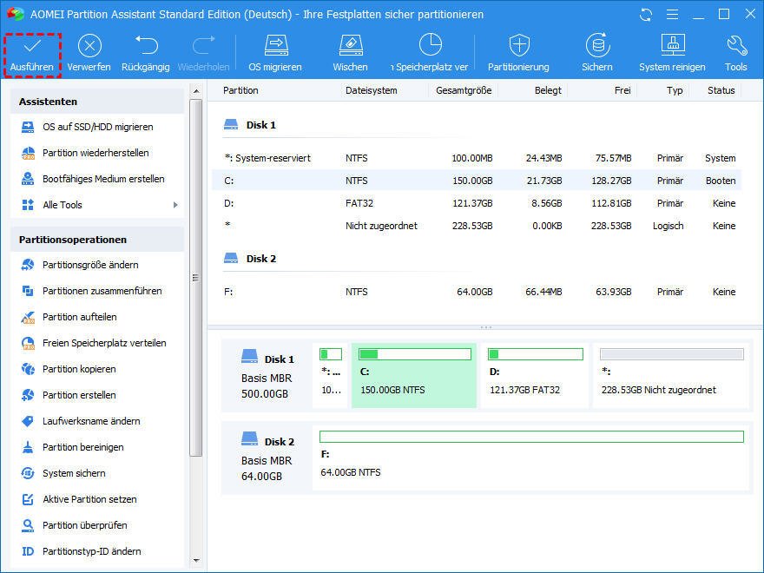Open the hamburger menu in title bar
Image resolution: width=764 pixels, height=573 pixels.
click(x=672, y=15)
